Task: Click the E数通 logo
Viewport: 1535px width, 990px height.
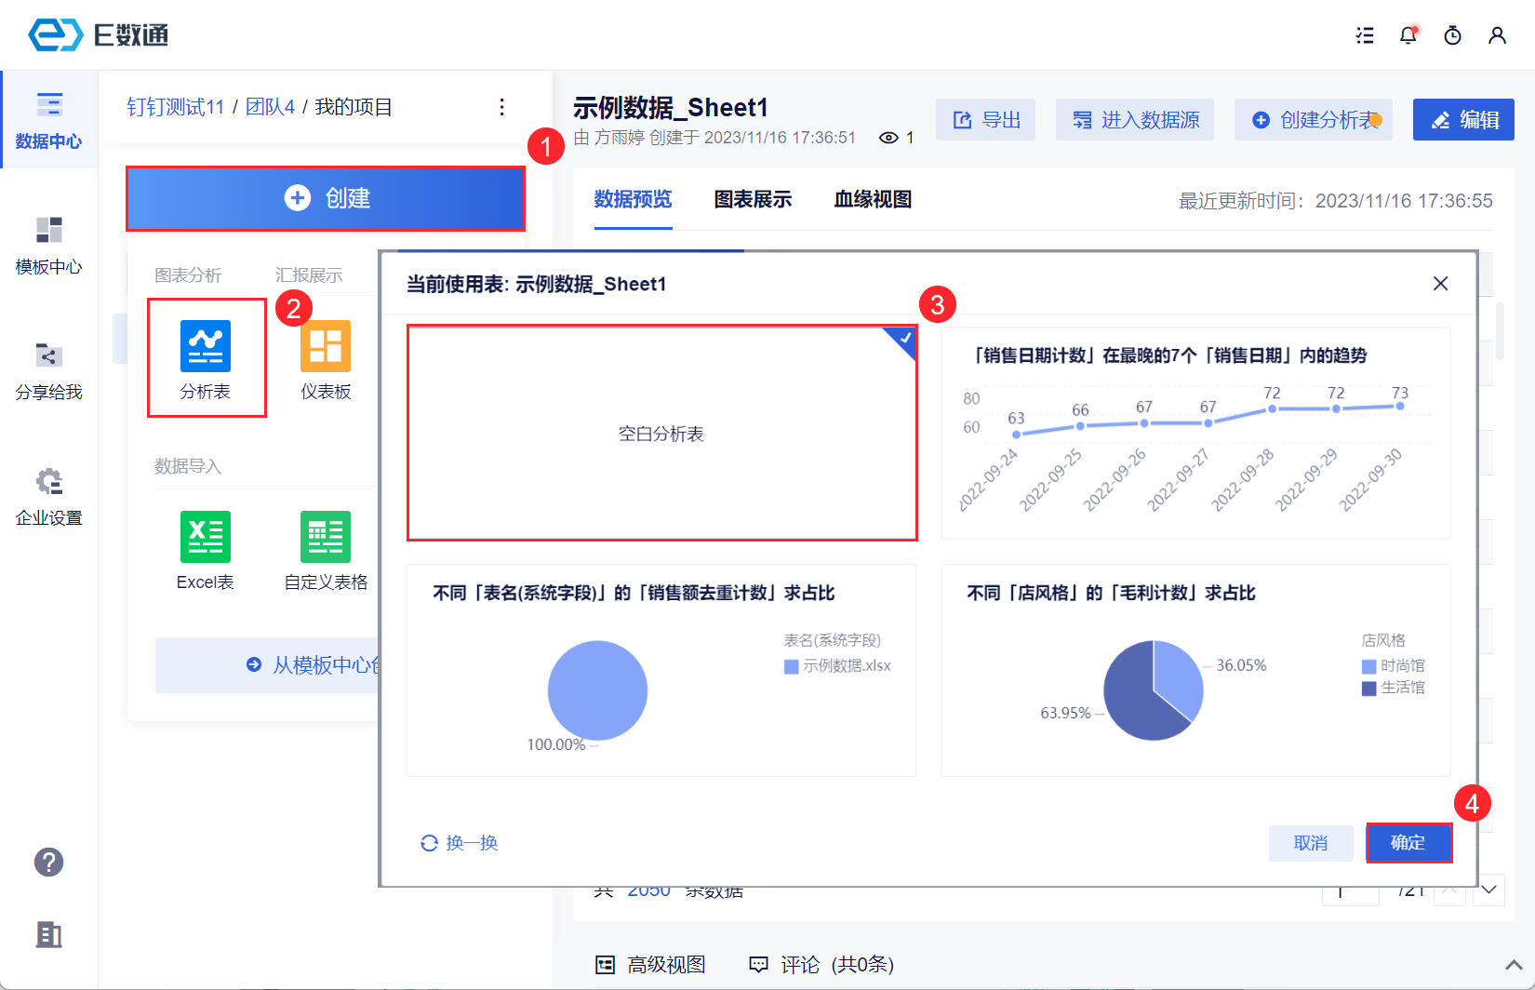Action: point(99,34)
